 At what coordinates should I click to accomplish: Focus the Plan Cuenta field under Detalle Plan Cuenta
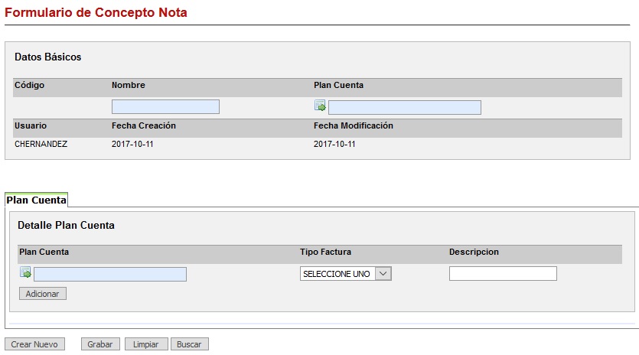(x=109, y=274)
